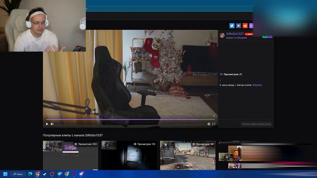The height and width of the screenshot is (178, 317).
Task: Open clip player settings gear
Action: pyautogui.click(x=209, y=124)
